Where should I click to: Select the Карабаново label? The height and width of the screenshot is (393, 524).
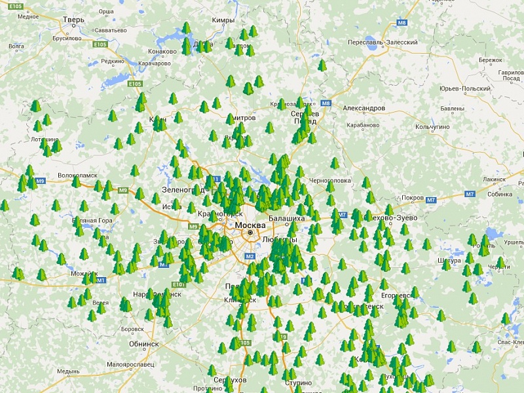tap(363, 125)
